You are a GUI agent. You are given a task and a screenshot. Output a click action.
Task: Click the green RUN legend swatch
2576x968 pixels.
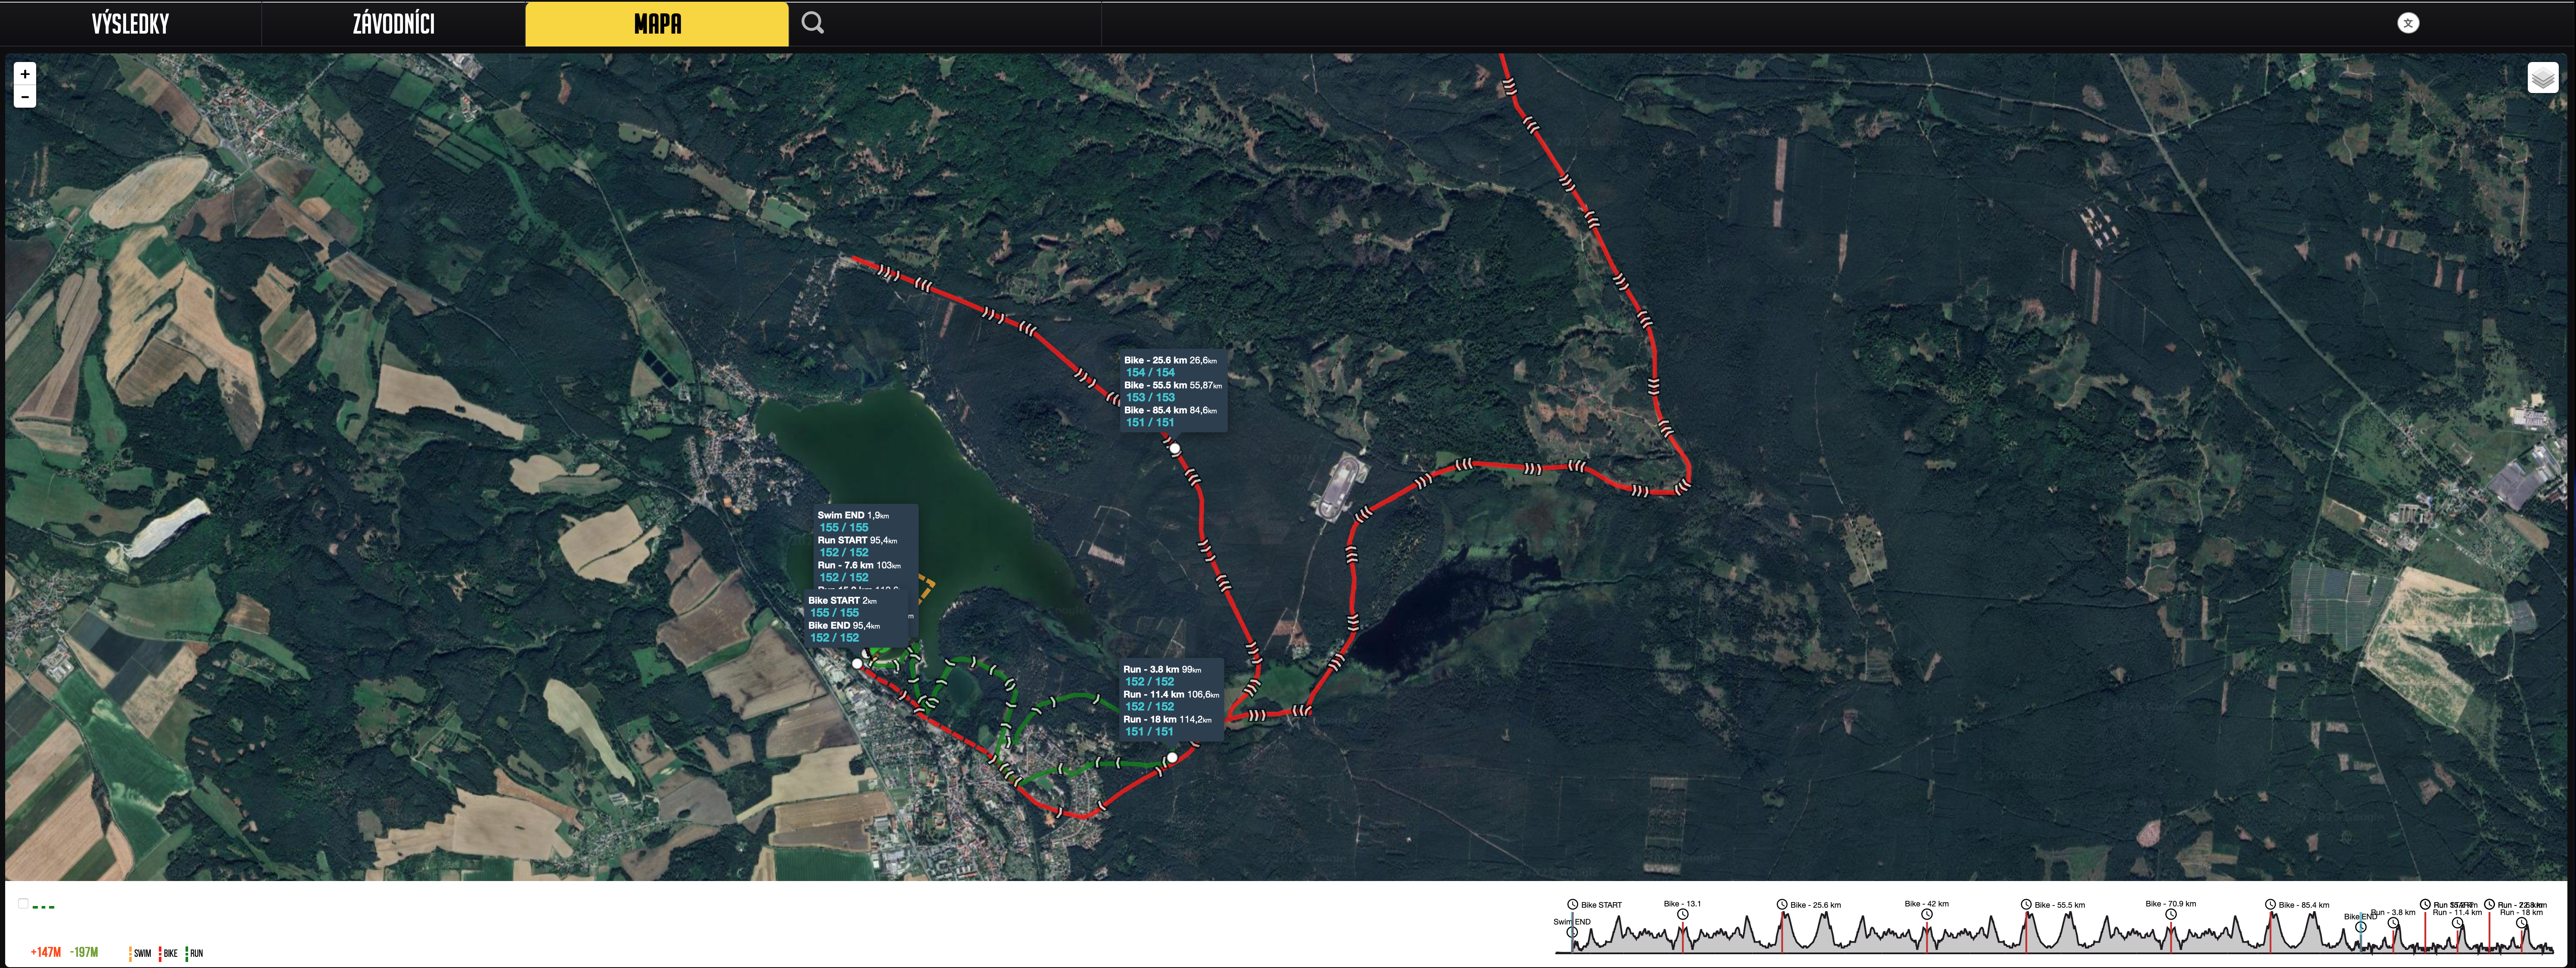click(x=187, y=953)
